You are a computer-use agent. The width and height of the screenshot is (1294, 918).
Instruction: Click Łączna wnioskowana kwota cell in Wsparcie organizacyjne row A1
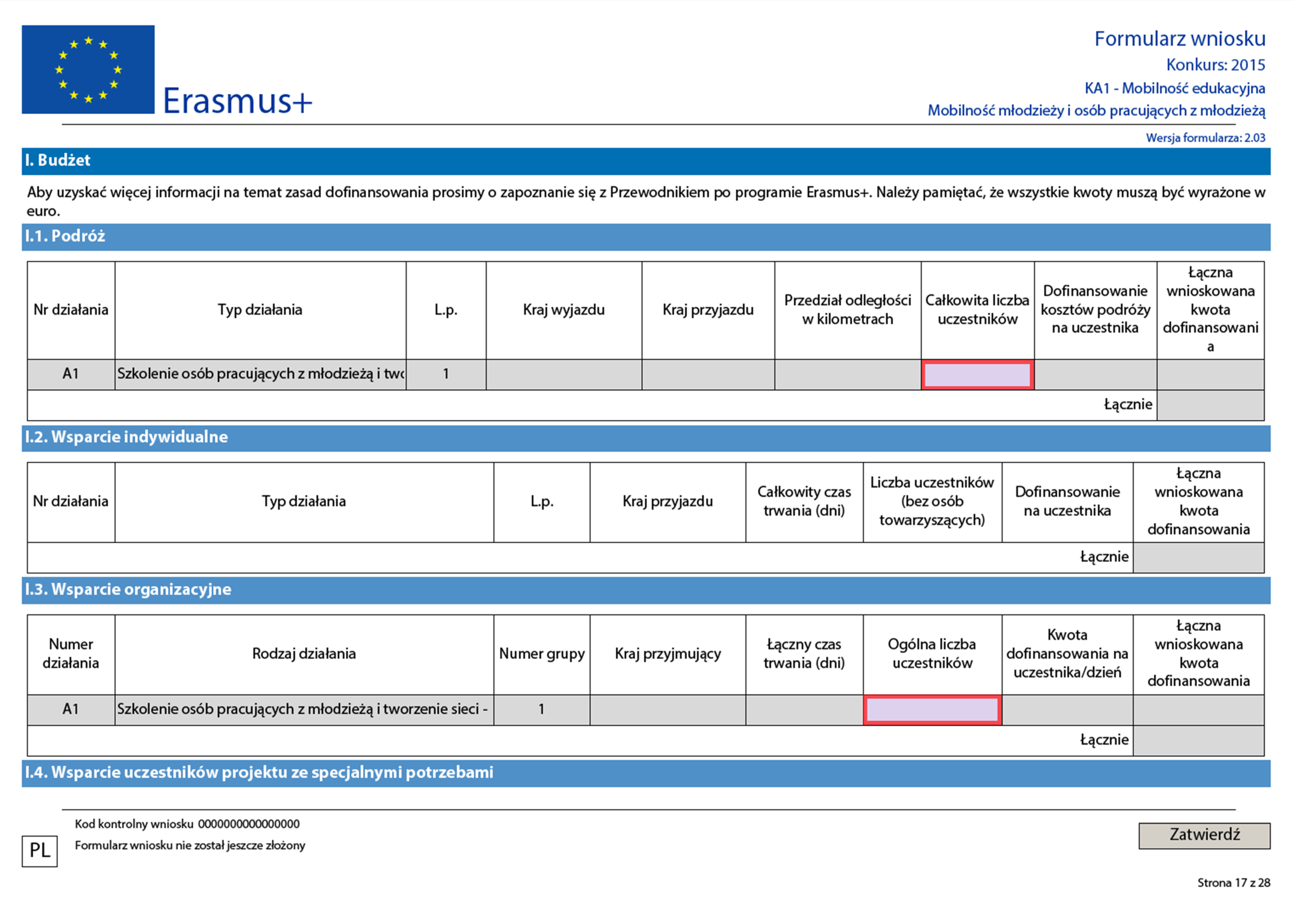click(1198, 710)
